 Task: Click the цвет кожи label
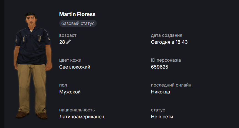click(x=70, y=60)
